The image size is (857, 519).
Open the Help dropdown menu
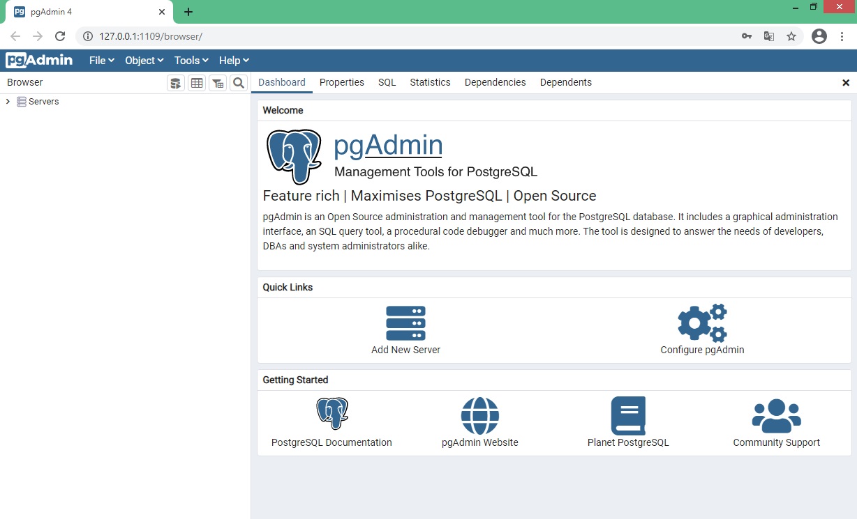(x=234, y=61)
